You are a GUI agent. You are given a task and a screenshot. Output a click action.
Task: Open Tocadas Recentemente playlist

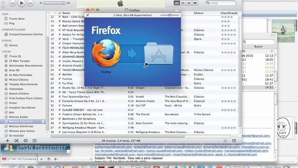coord(23,84)
